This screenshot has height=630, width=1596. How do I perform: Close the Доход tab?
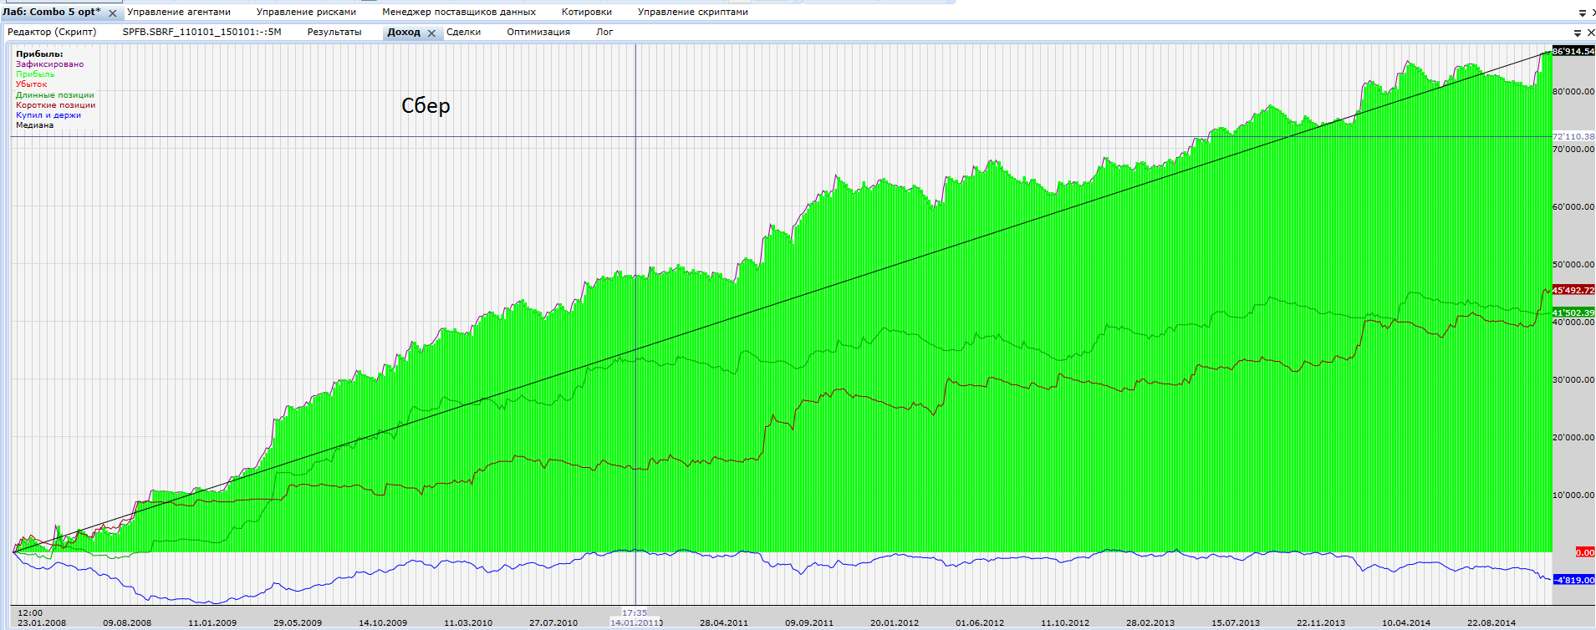click(x=431, y=33)
